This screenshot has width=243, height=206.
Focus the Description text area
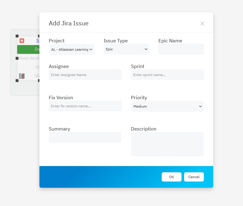(x=167, y=144)
